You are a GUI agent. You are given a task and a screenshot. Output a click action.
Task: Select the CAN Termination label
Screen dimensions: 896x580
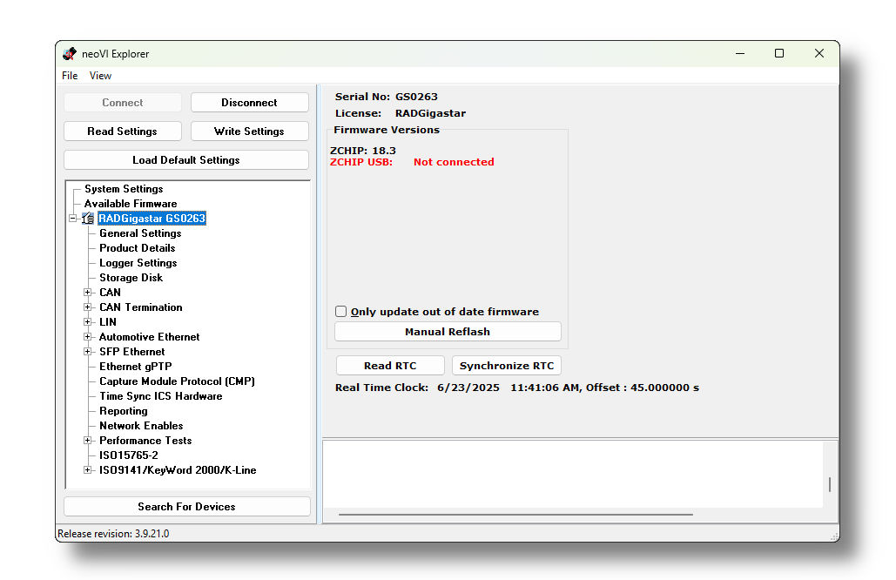pyautogui.click(x=140, y=307)
